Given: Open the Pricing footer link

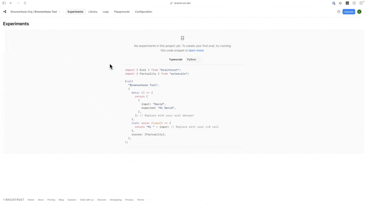Looking at the screenshot, I should point(51,200).
